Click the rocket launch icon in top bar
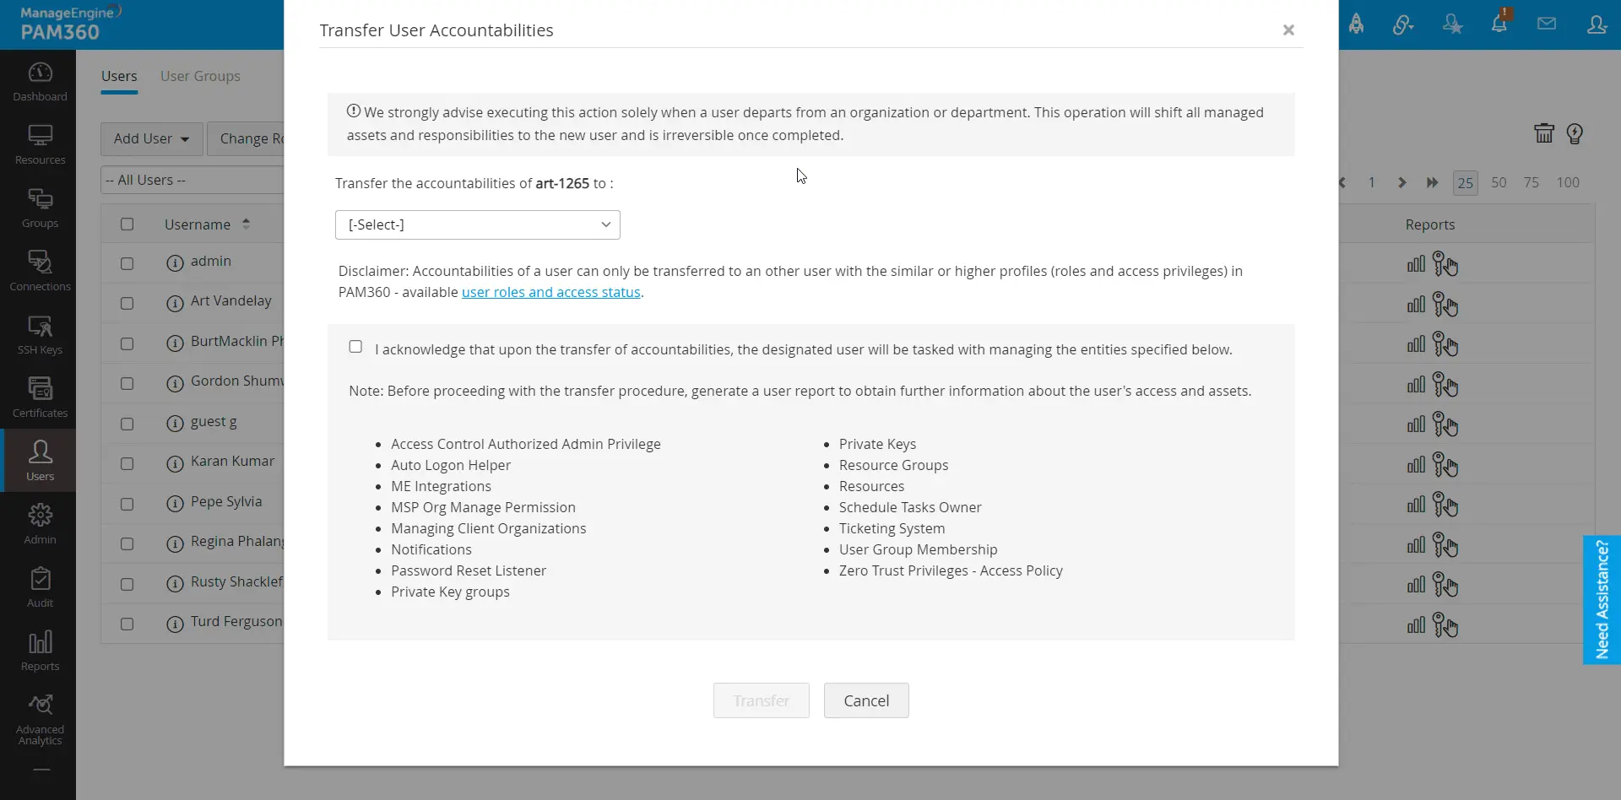1621x800 pixels. pos(1357,24)
